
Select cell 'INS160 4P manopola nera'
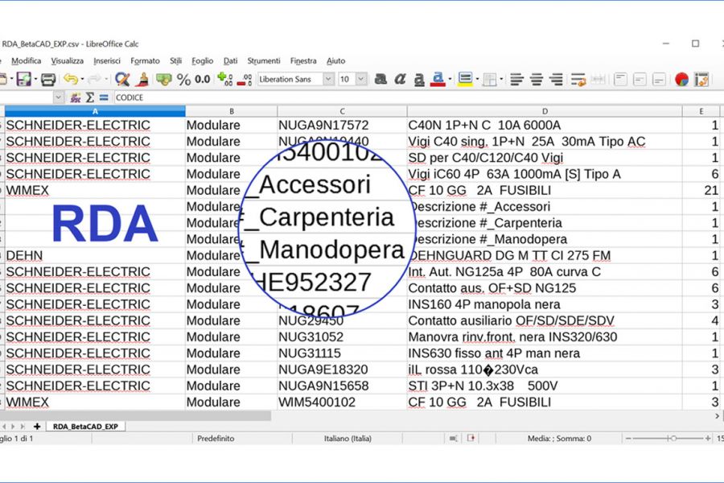545,304
